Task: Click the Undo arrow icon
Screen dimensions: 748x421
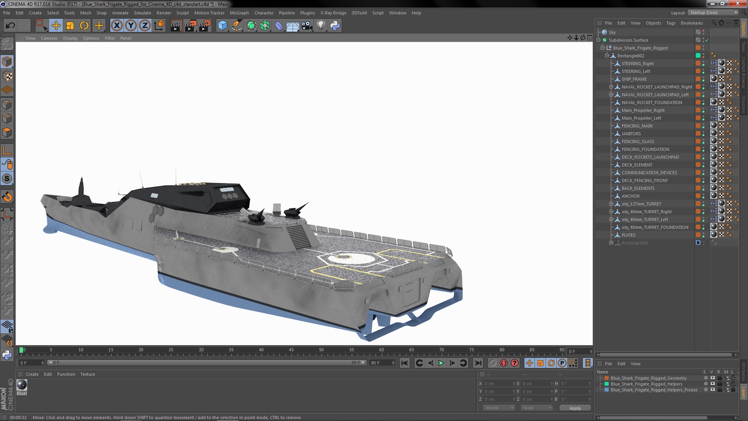Action: tap(10, 26)
